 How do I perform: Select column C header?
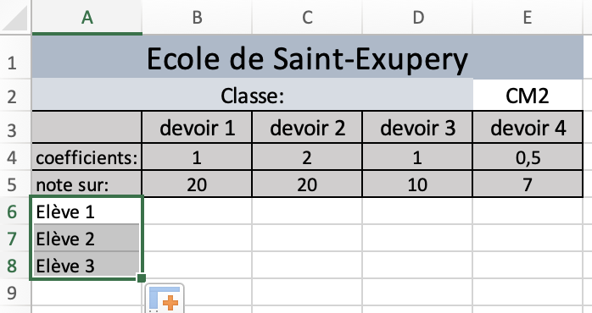coord(307,17)
